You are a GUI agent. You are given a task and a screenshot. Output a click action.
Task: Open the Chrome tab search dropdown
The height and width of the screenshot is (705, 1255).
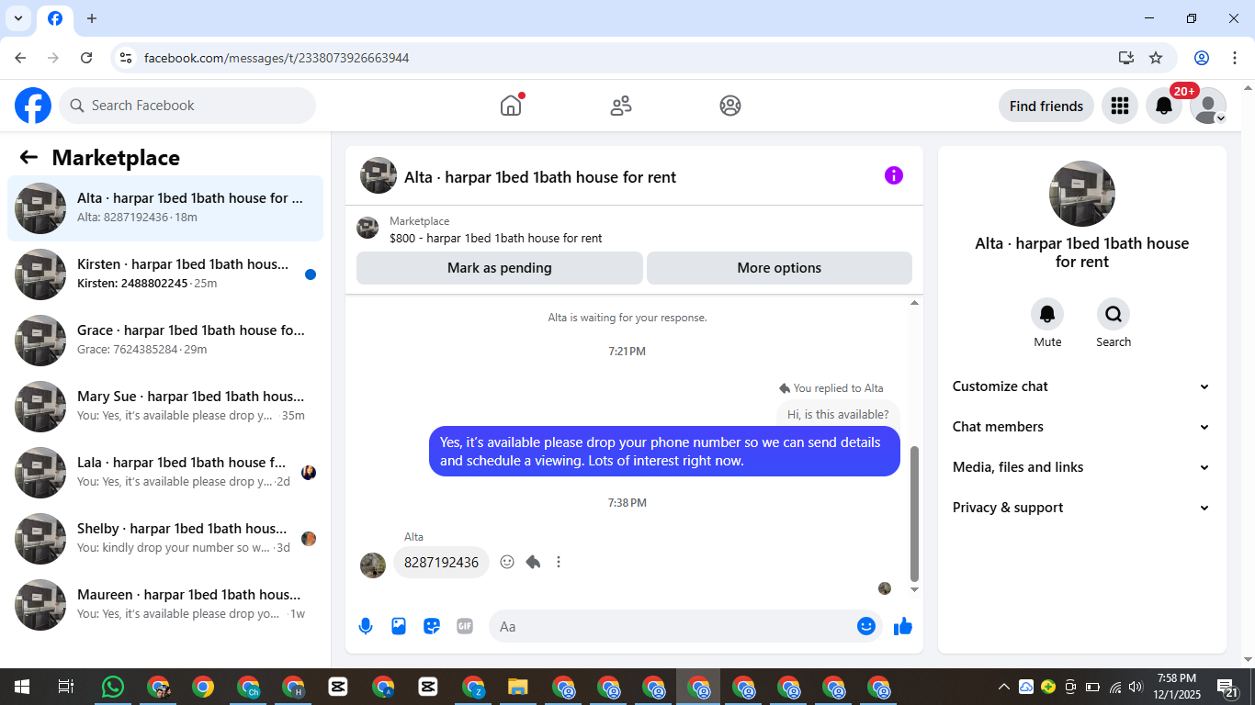coord(18,18)
